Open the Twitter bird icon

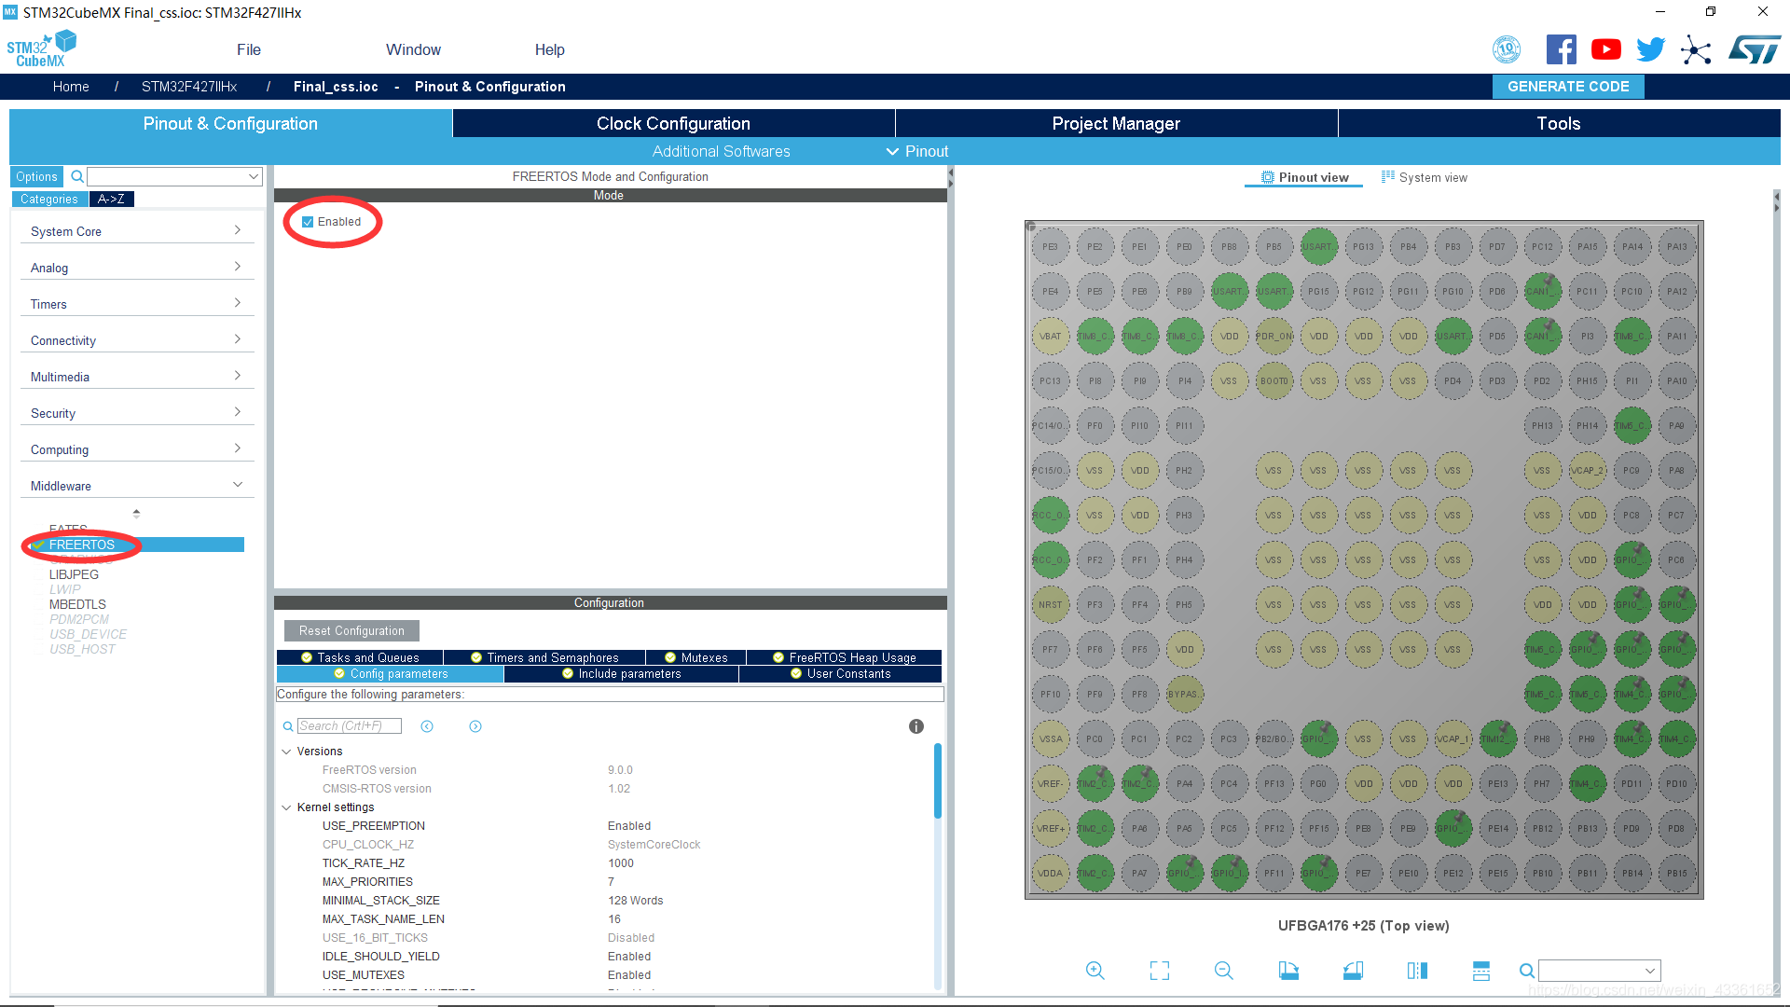coord(1650,49)
